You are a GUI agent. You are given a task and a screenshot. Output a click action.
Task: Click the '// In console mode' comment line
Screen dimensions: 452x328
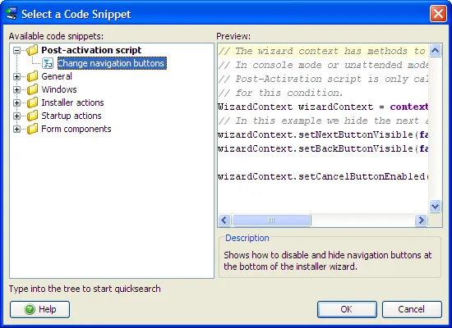tap(323, 65)
